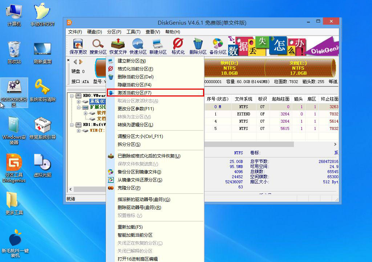This screenshot has height=262, width=372.
Task: Go to the next disk with the right arrow
Action: 81,62
